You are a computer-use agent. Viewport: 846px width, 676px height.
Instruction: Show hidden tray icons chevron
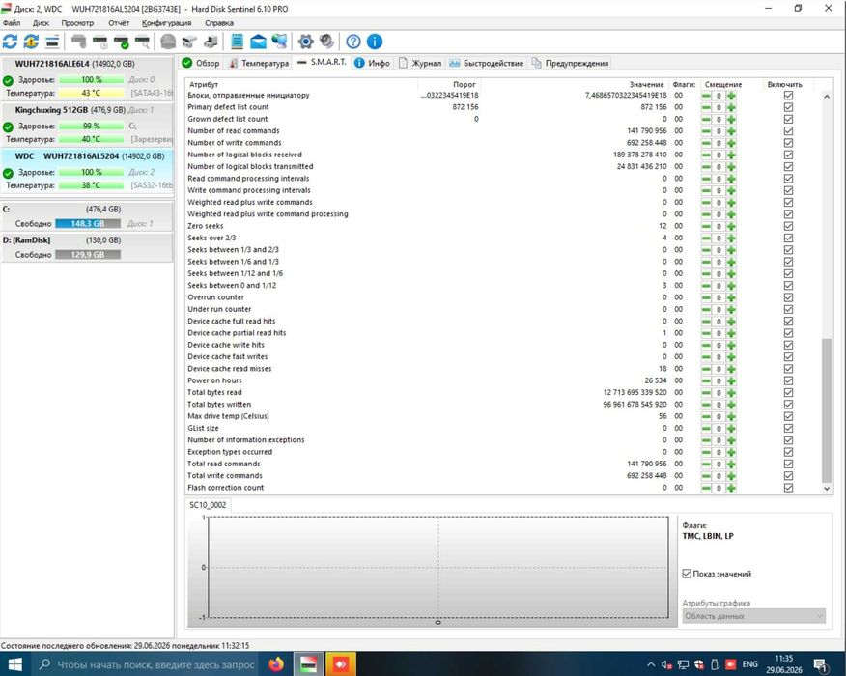tap(651, 664)
